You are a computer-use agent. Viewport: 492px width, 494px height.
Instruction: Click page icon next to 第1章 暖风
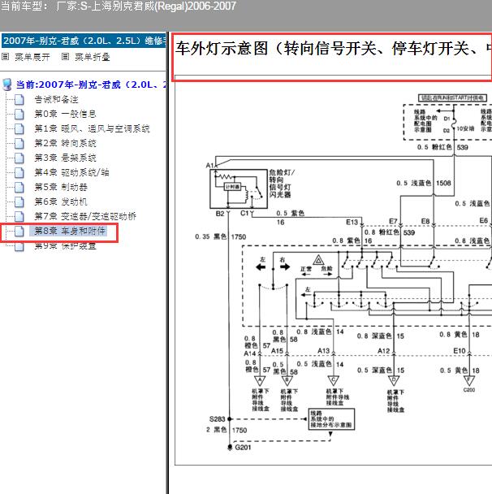(19, 128)
